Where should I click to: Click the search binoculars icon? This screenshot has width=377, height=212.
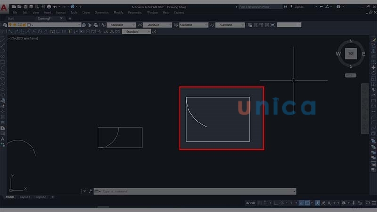(286, 7)
